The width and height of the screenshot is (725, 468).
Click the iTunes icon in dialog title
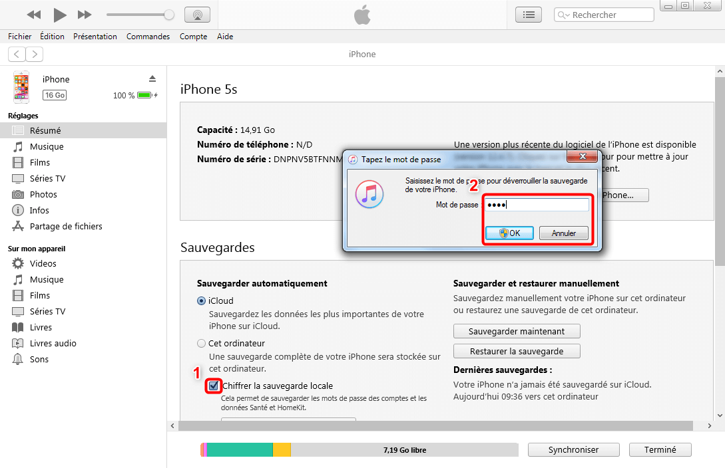353,160
